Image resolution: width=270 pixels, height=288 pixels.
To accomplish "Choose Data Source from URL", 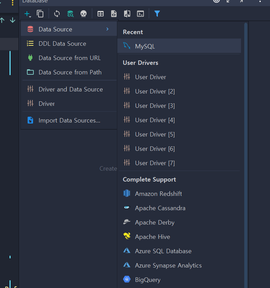I will click(x=69, y=58).
